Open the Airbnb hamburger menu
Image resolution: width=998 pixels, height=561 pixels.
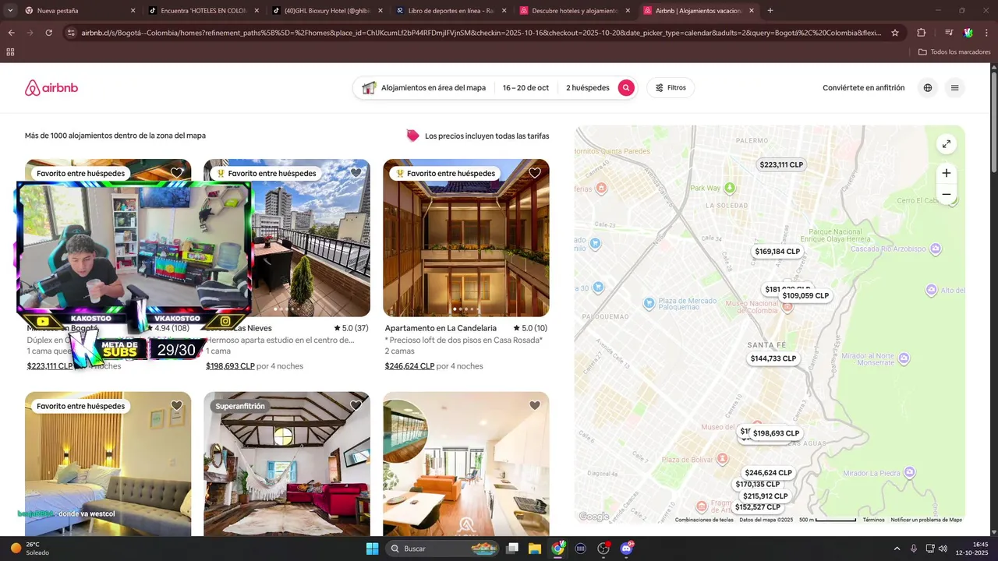[954, 88]
